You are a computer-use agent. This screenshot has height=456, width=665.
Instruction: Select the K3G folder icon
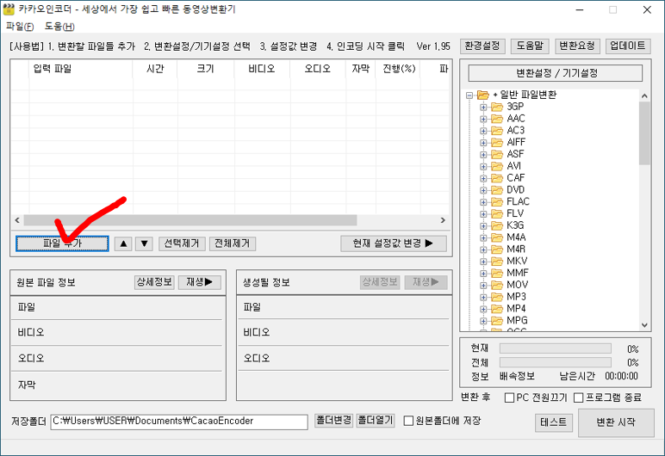tap(497, 225)
